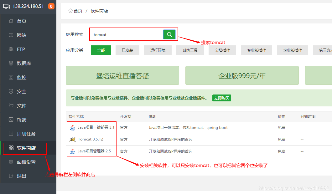The image size is (332, 194).
Task: Click 官方 developer in Tomcat 8.5.12 row
Action: (x=124, y=140)
